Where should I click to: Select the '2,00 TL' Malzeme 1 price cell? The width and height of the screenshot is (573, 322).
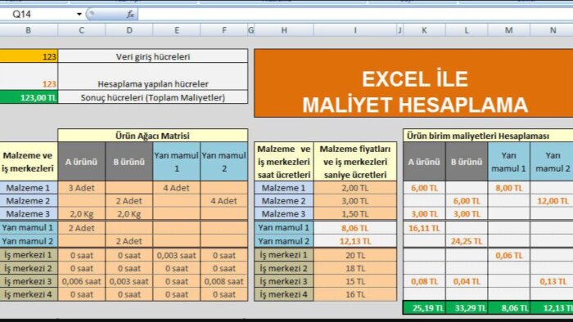[354, 188]
